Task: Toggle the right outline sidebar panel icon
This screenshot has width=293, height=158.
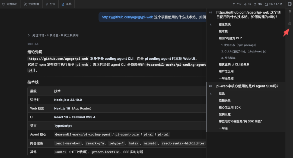Action: pyautogui.click(x=290, y=4)
